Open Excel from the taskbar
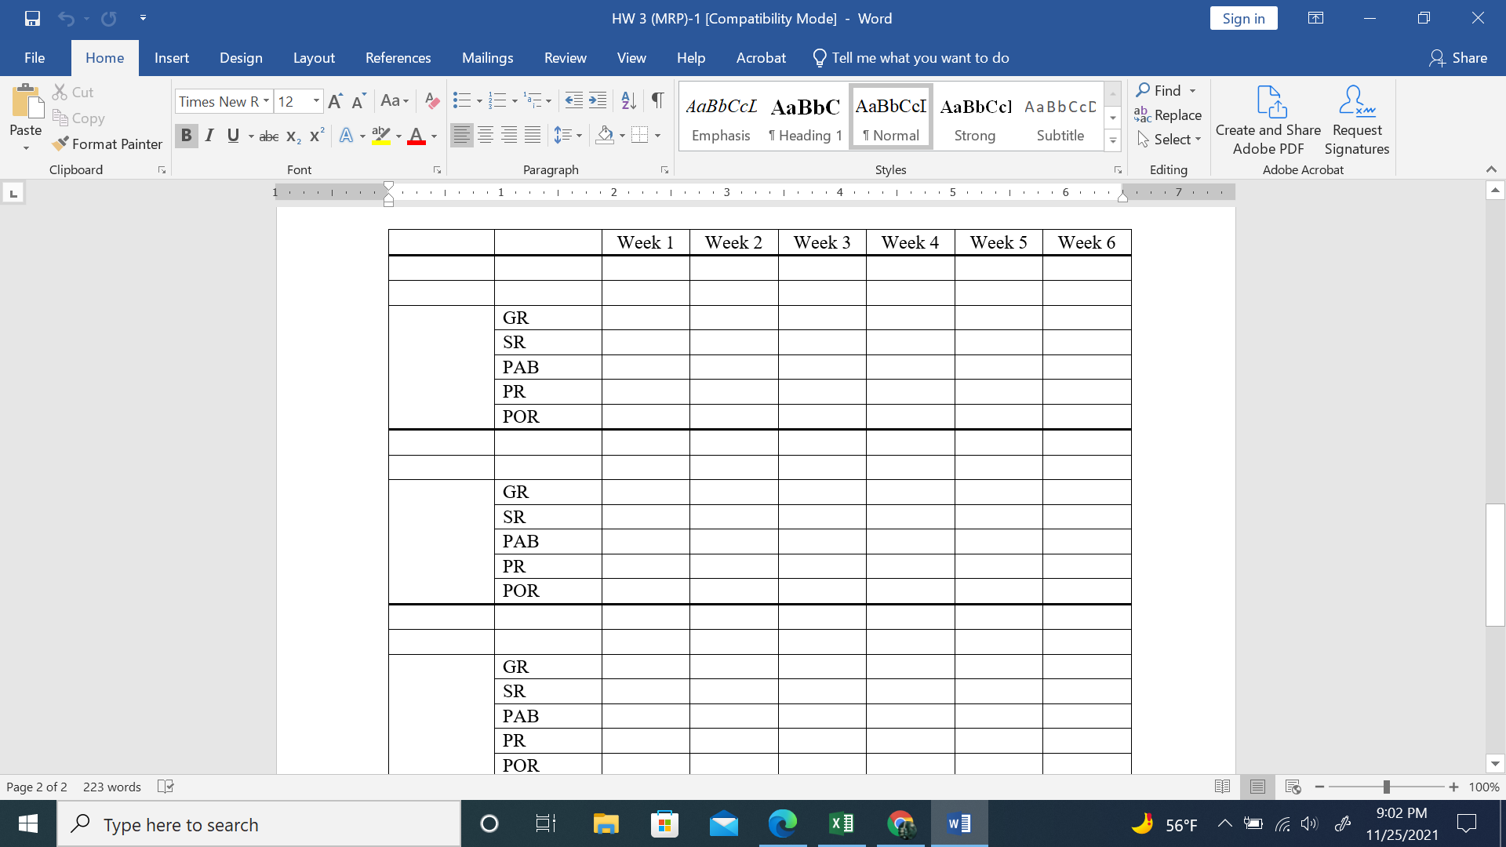Screen dimensions: 1506x847 point(842,823)
